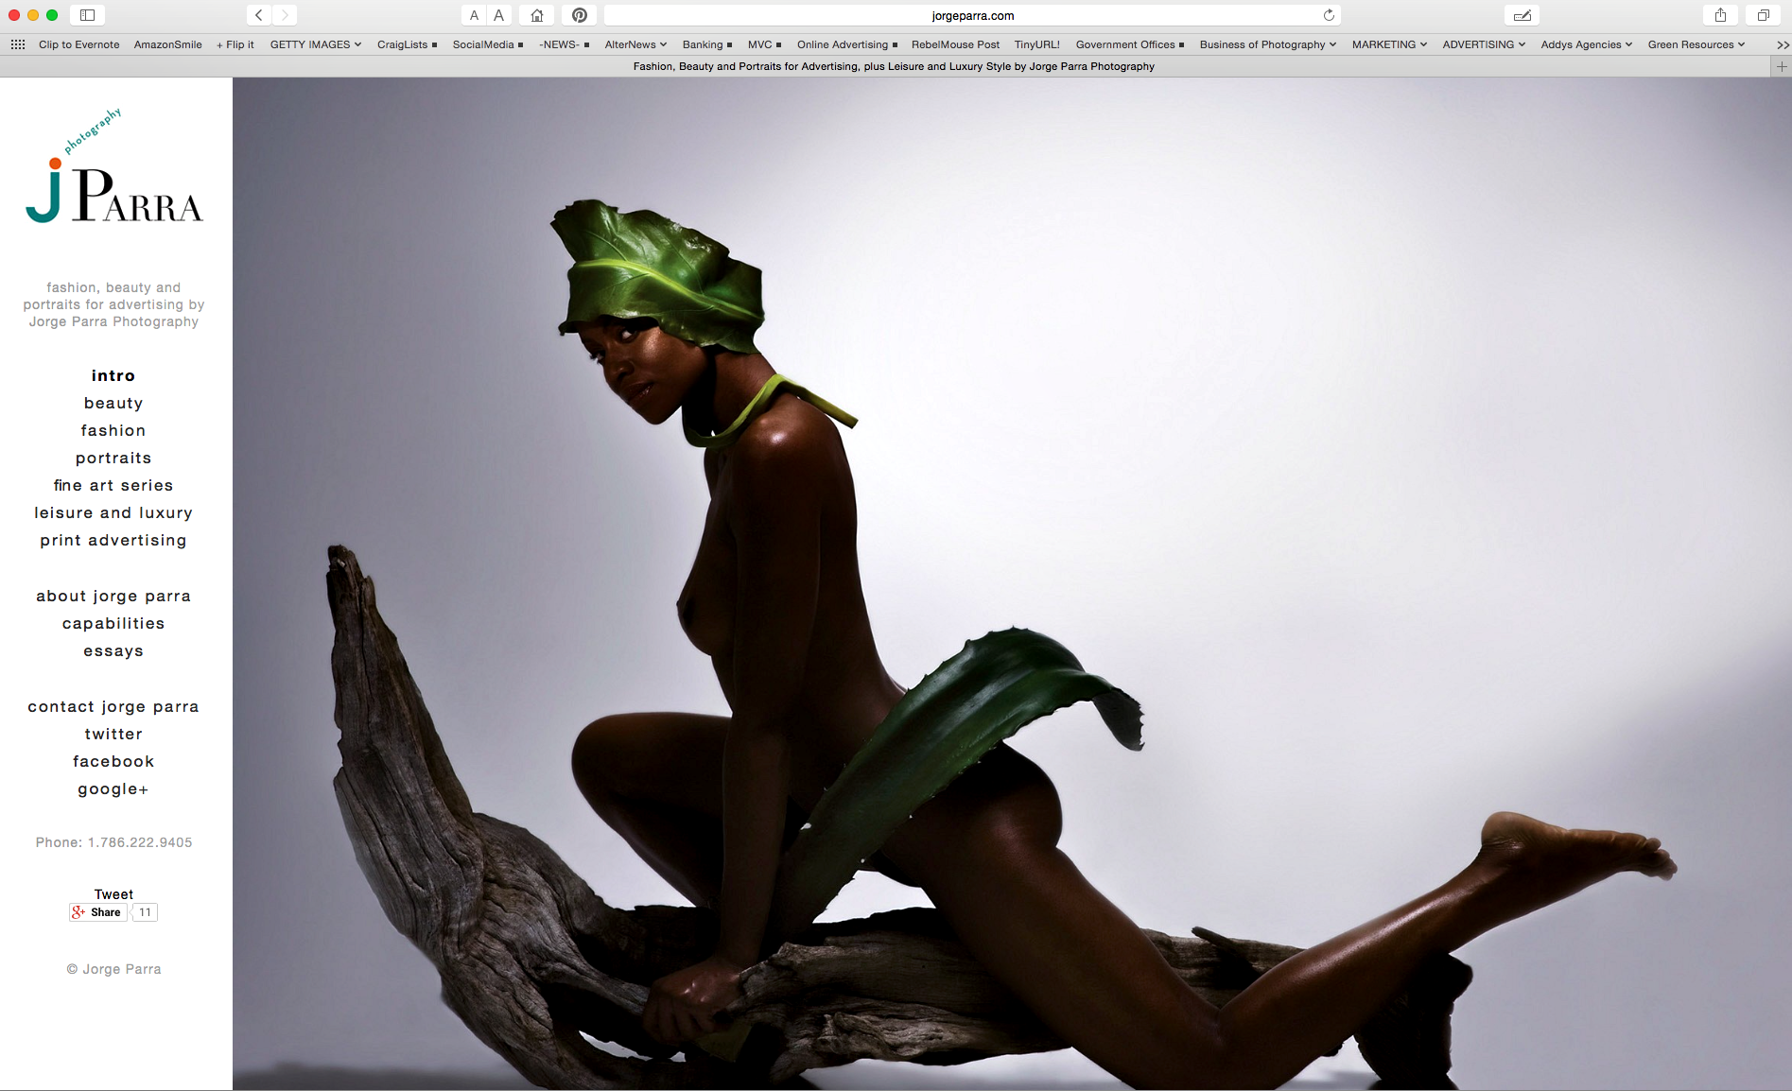Click the jorgeparra.com address bar
This screenshot has width=1792, height=1091.
(x=972, y=15)
